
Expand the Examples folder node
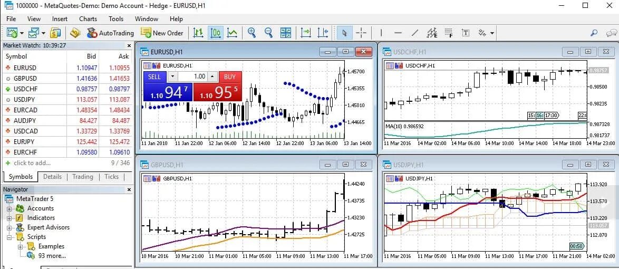(21, 246)
